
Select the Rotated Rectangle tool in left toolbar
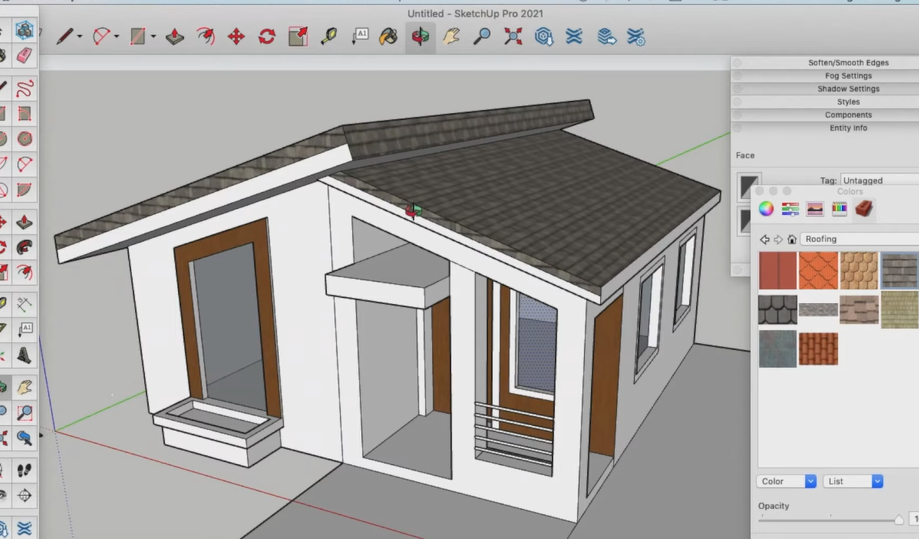[24, 114]
